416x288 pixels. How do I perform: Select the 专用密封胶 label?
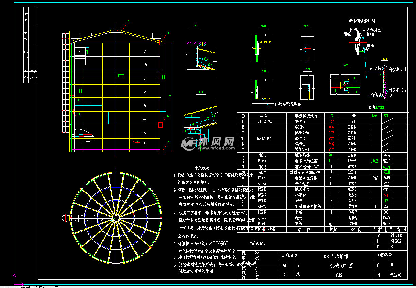tap(372, 30)
